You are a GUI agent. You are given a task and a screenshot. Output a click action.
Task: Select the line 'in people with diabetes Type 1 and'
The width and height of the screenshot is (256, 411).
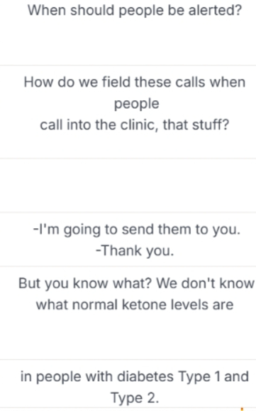pyautogui.click(x=135, y=377)
